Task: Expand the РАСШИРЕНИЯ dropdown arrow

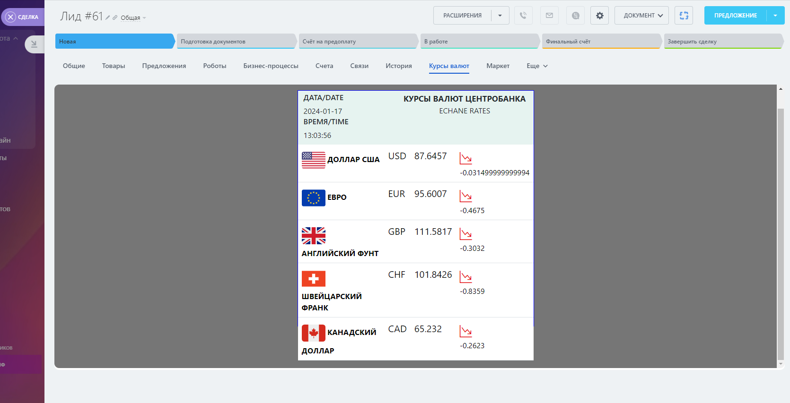Action: pos(500,16)
